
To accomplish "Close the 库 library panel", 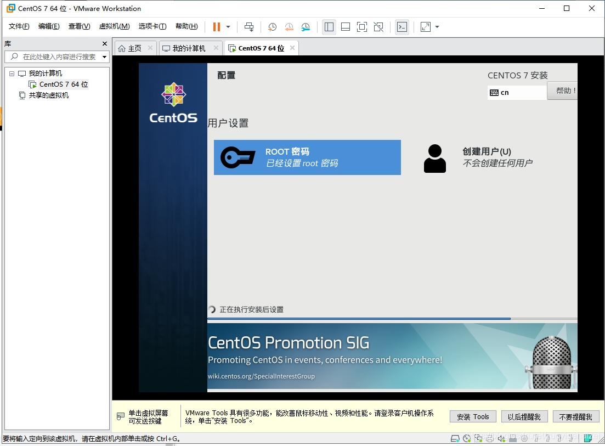I will point(105,43).
